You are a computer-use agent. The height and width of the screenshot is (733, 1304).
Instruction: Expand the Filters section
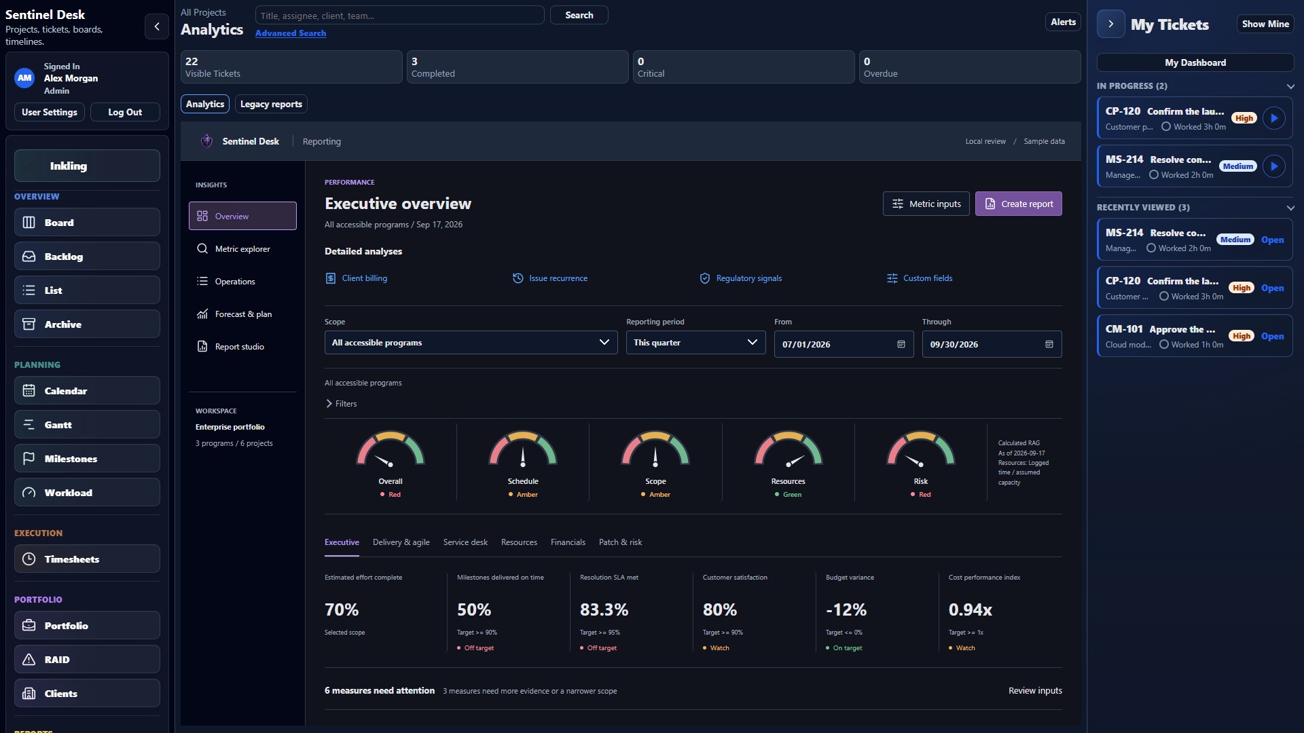341,404
